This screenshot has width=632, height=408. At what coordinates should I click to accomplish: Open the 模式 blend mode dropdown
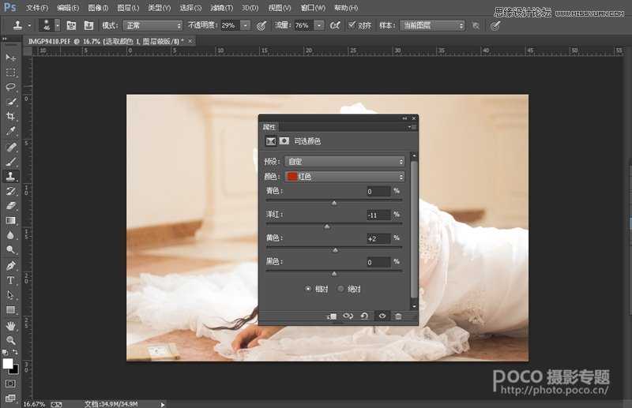coord(152,25)
